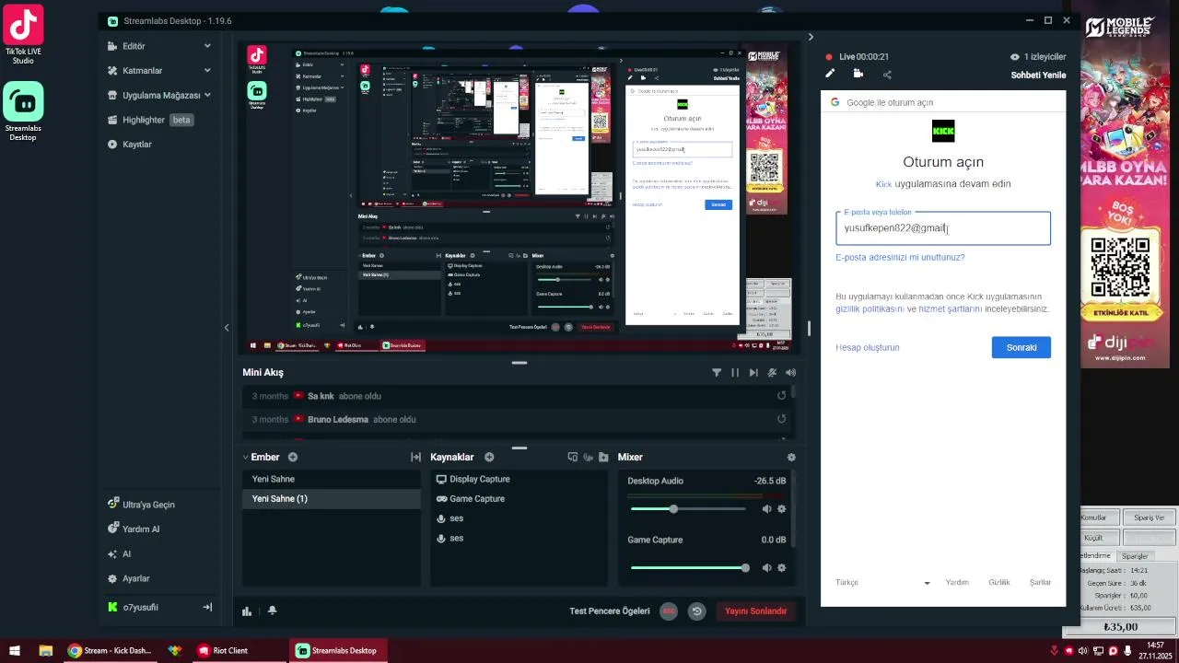This screenshot has width=1179, height=663.
Task: Add a new source with plus icon
Action: click(489, 457)
